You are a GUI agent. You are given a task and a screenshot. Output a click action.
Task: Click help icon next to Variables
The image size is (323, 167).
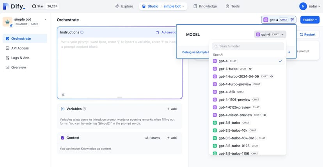85,109
